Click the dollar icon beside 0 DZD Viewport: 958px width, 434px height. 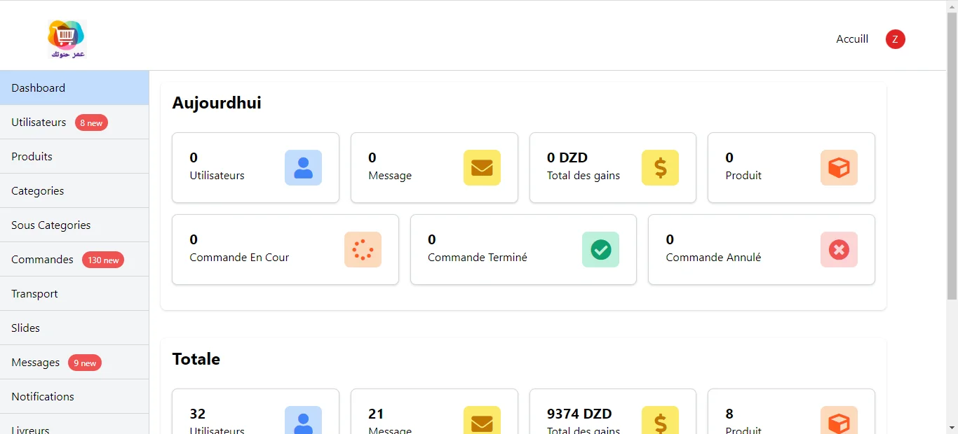660,168
